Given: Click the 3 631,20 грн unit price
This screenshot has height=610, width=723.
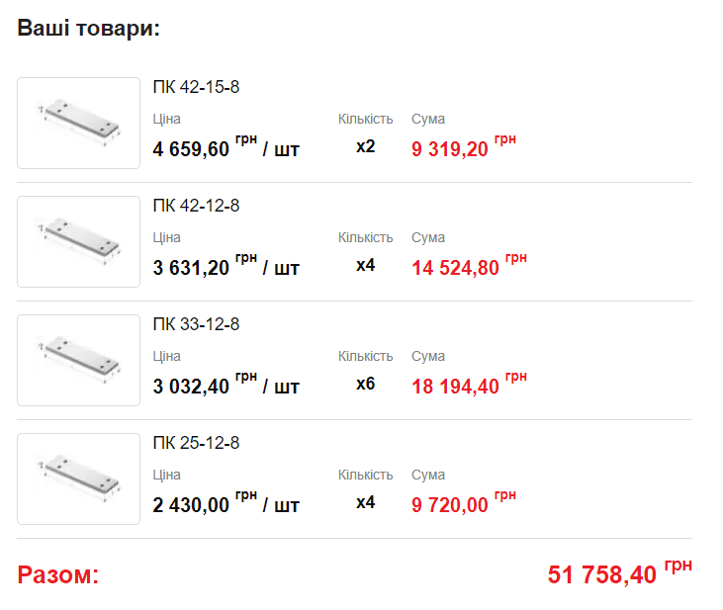Looking at the screenshot, I should (192, 268).
